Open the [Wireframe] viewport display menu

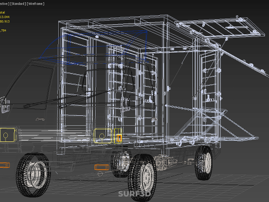pos(35,4)
